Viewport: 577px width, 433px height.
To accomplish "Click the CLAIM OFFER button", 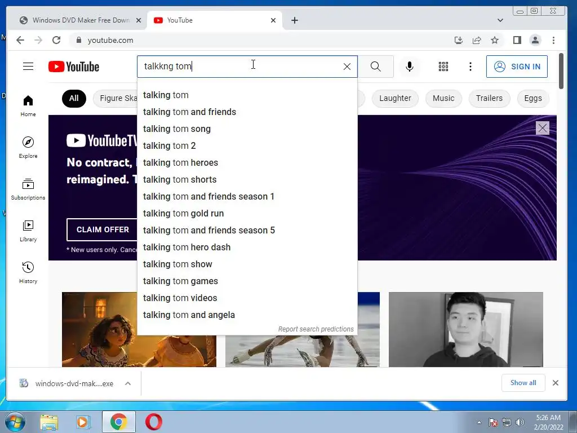I will (103, 229).
